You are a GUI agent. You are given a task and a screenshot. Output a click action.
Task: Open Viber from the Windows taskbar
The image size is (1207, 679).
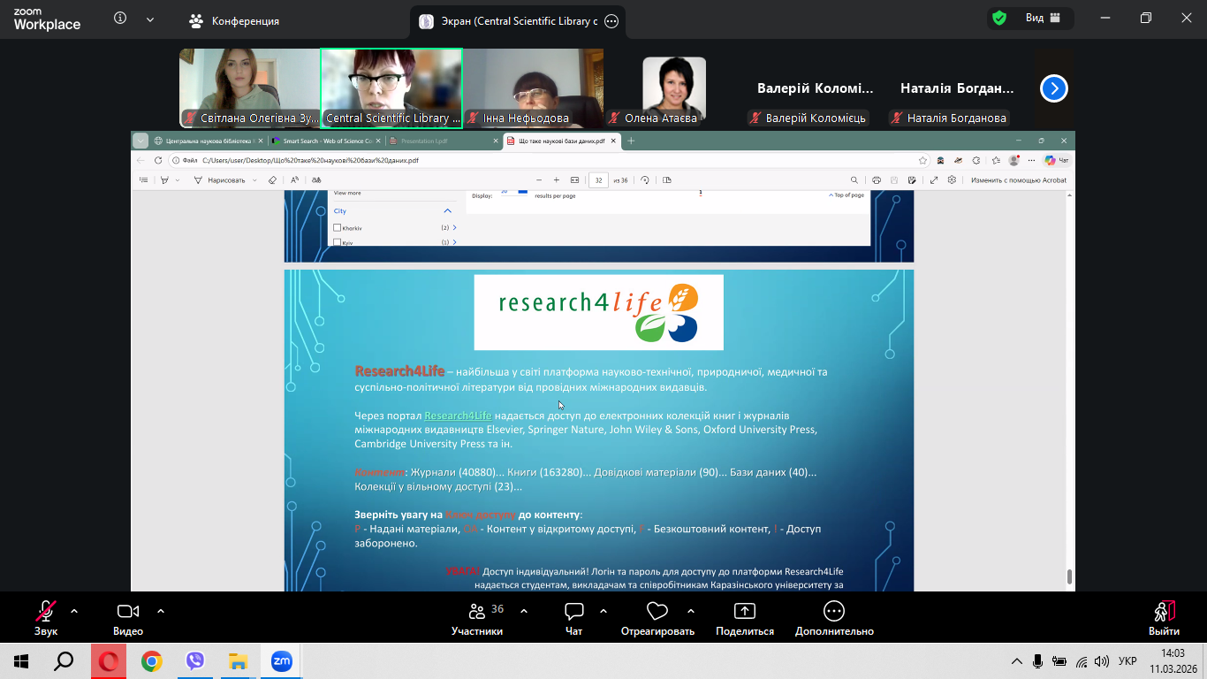point(195,661)
